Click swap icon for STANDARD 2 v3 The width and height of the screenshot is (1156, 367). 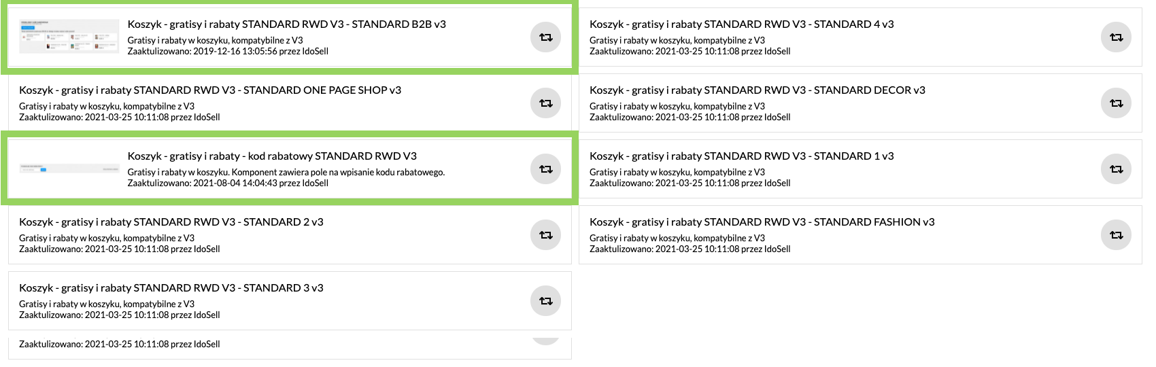pos(545,235)
